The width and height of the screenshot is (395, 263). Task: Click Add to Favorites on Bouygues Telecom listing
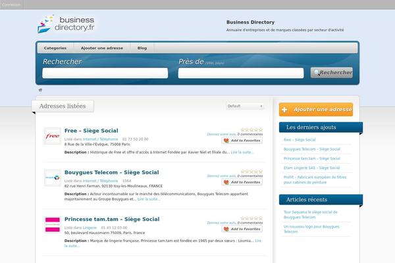tap(242, 182)
